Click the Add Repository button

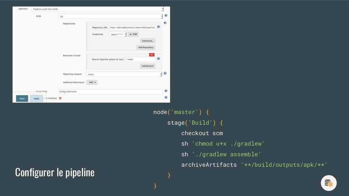(146, 48)
